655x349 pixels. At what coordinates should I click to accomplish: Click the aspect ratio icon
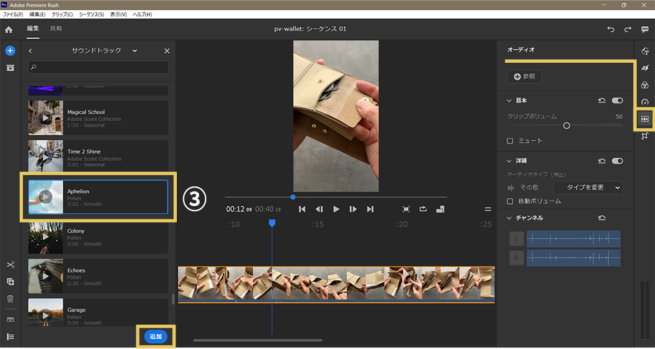pos(440,209)
